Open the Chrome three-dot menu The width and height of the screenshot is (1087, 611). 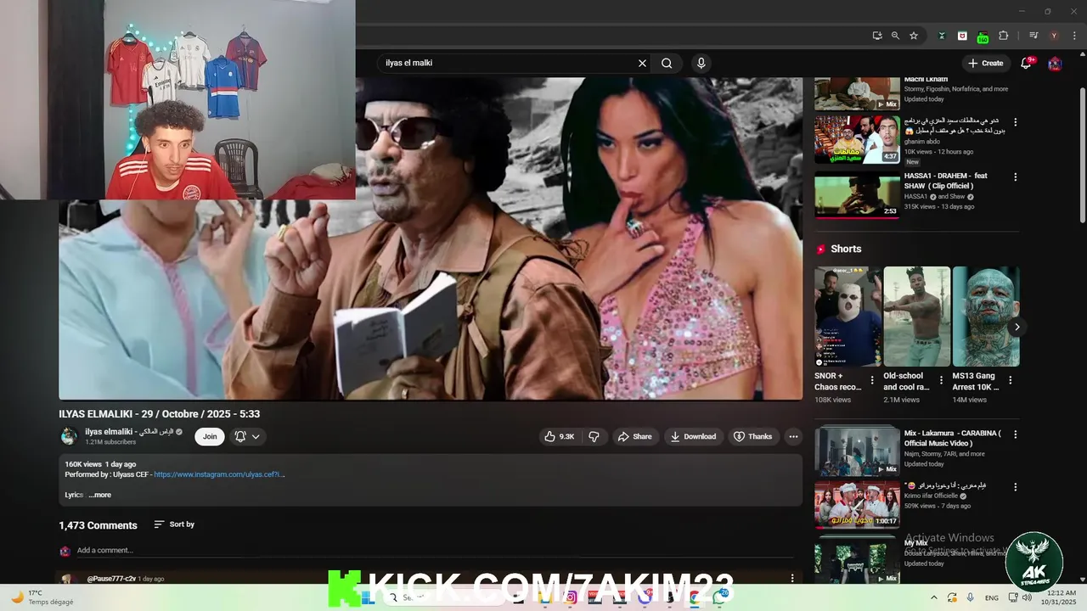click(1073, 36)
